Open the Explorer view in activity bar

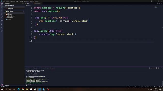(x=2, y=4)
